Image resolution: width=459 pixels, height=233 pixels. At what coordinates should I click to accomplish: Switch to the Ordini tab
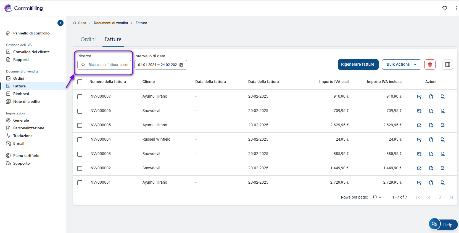[88, 39]
